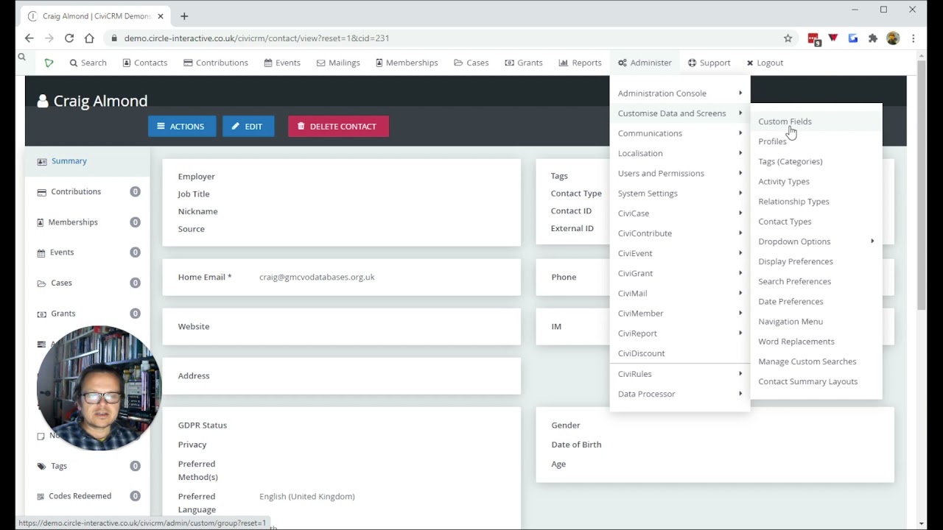The height and width of the screenshot is (530, 943).
Task: Click the Codes Redeemed sidebar icon
Action: click(x=41, y=496)
